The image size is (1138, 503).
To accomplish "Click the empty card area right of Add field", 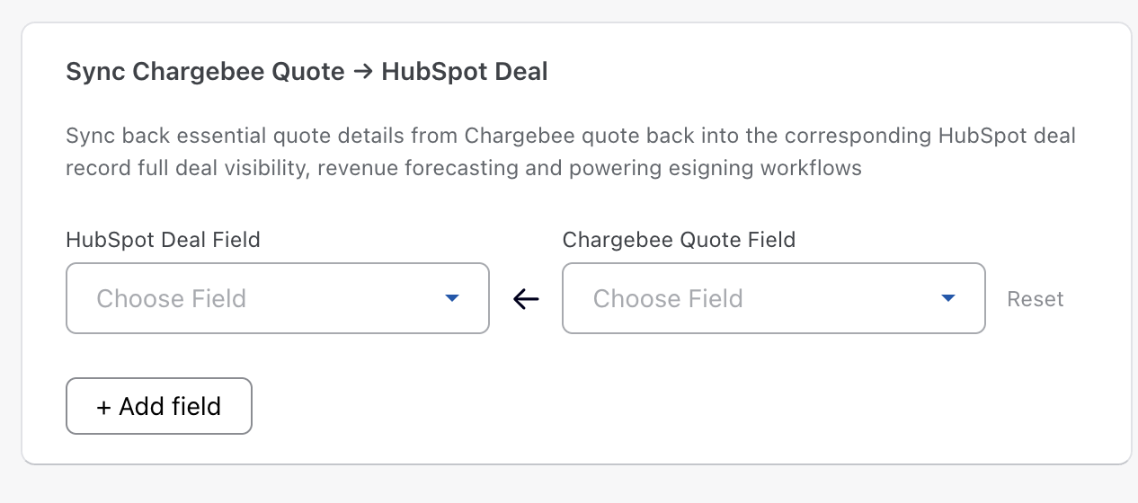I will (629, 406).
